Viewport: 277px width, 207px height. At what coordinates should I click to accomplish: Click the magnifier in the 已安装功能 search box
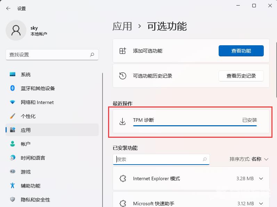(x=205, y=159)
